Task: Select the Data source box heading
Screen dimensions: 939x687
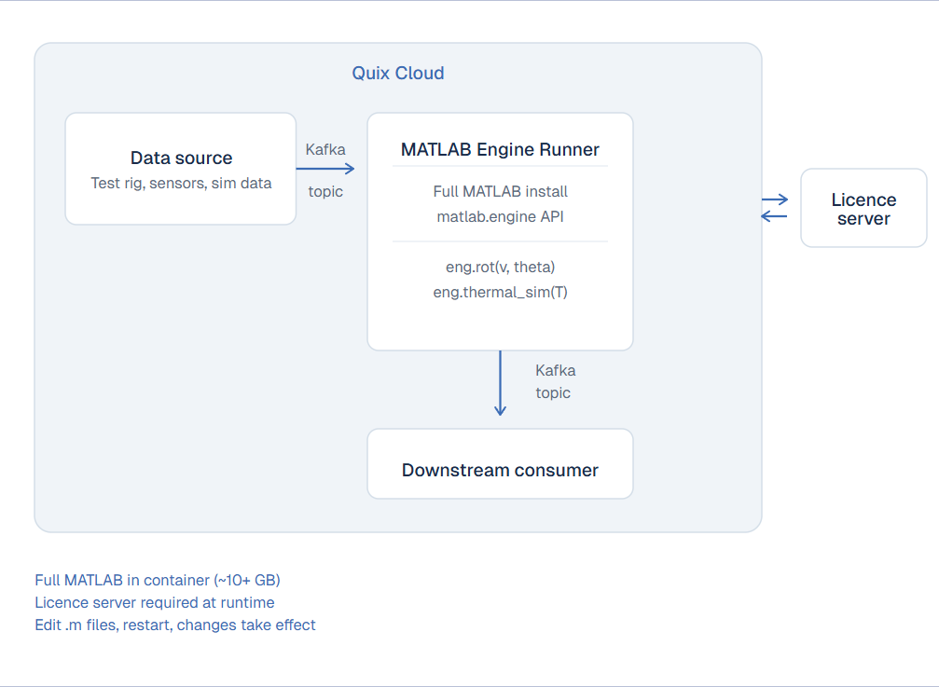Action: coord(182,158)
